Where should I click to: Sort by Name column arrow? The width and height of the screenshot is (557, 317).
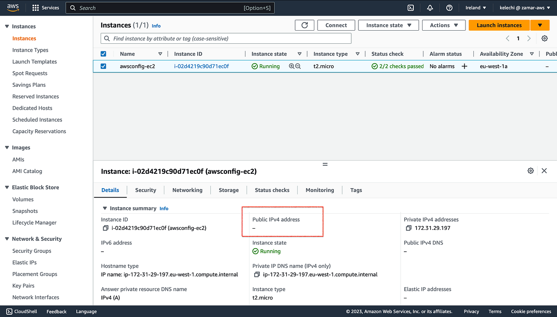pos(160,54)
